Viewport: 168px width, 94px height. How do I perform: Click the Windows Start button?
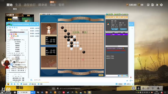click(x=2, y=92)
